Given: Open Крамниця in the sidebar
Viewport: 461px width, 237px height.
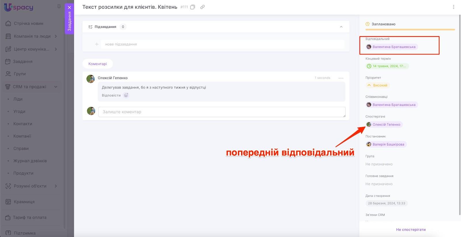Looking at the screenshot, I should pos(24,202).
